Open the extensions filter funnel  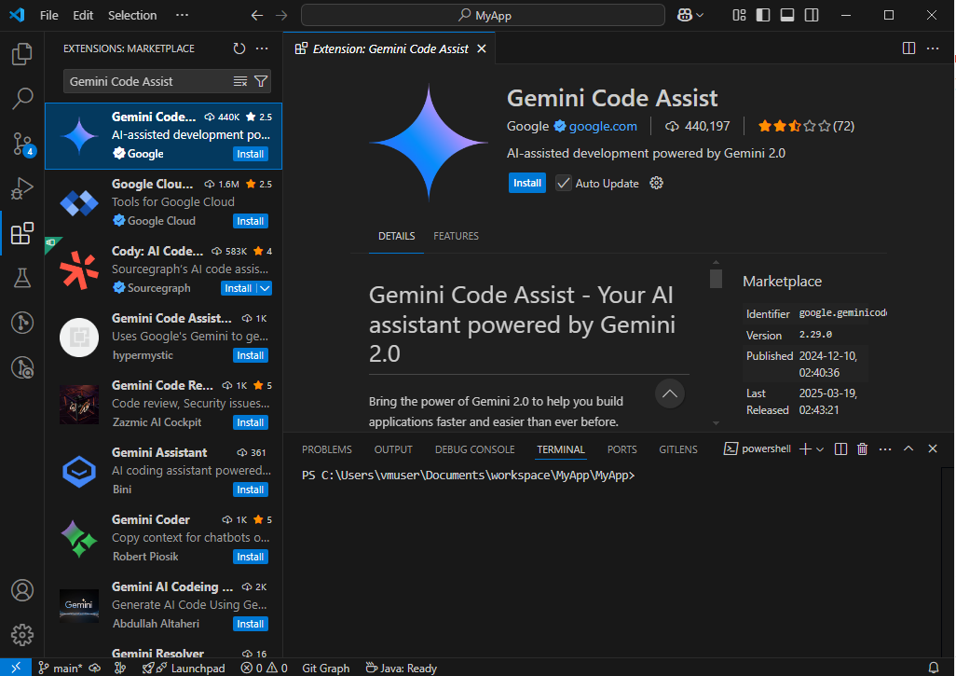(261, 81)
